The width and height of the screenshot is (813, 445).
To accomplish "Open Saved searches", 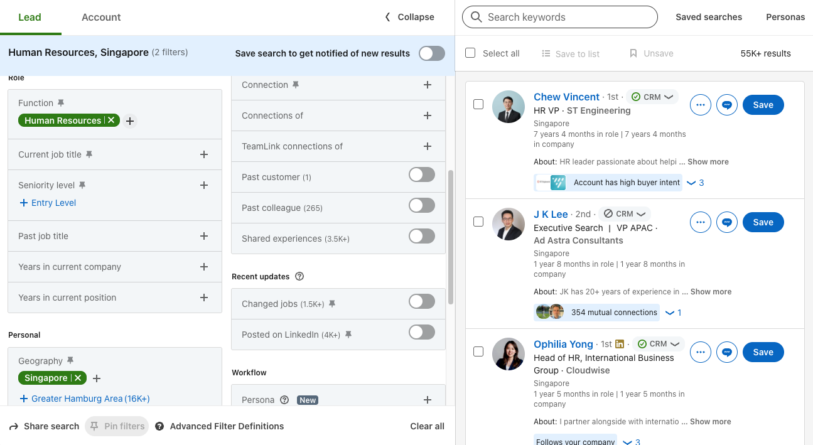I will [709, 17].
